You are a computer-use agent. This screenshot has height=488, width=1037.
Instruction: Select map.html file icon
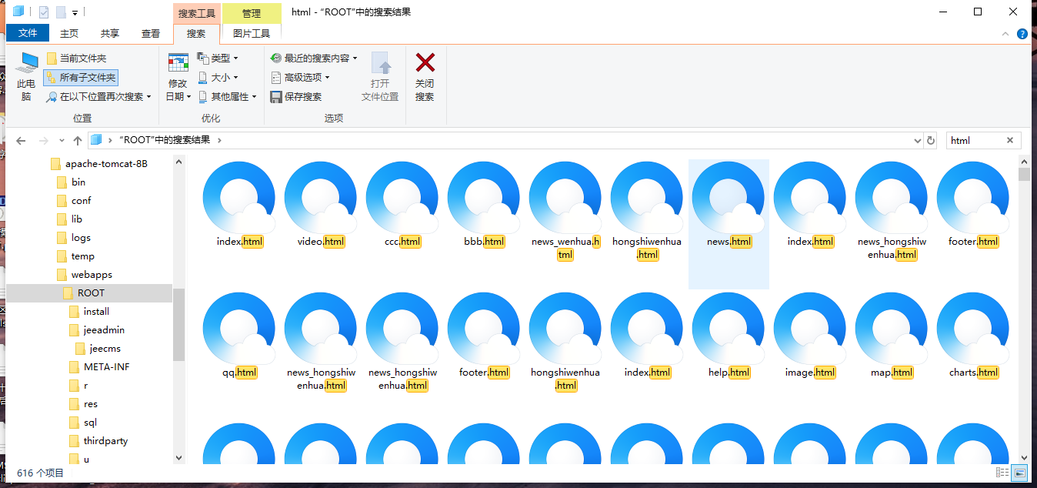(892, 329)
